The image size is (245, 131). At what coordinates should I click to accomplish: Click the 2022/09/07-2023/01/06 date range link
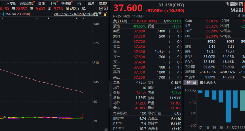point(76,14)
